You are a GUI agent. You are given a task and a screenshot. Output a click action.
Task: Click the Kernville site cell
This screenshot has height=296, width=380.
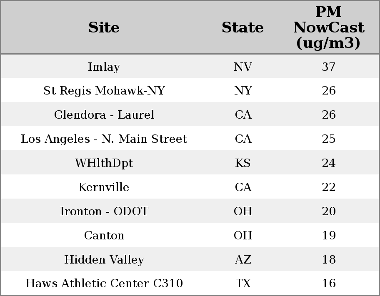[104, 187]
